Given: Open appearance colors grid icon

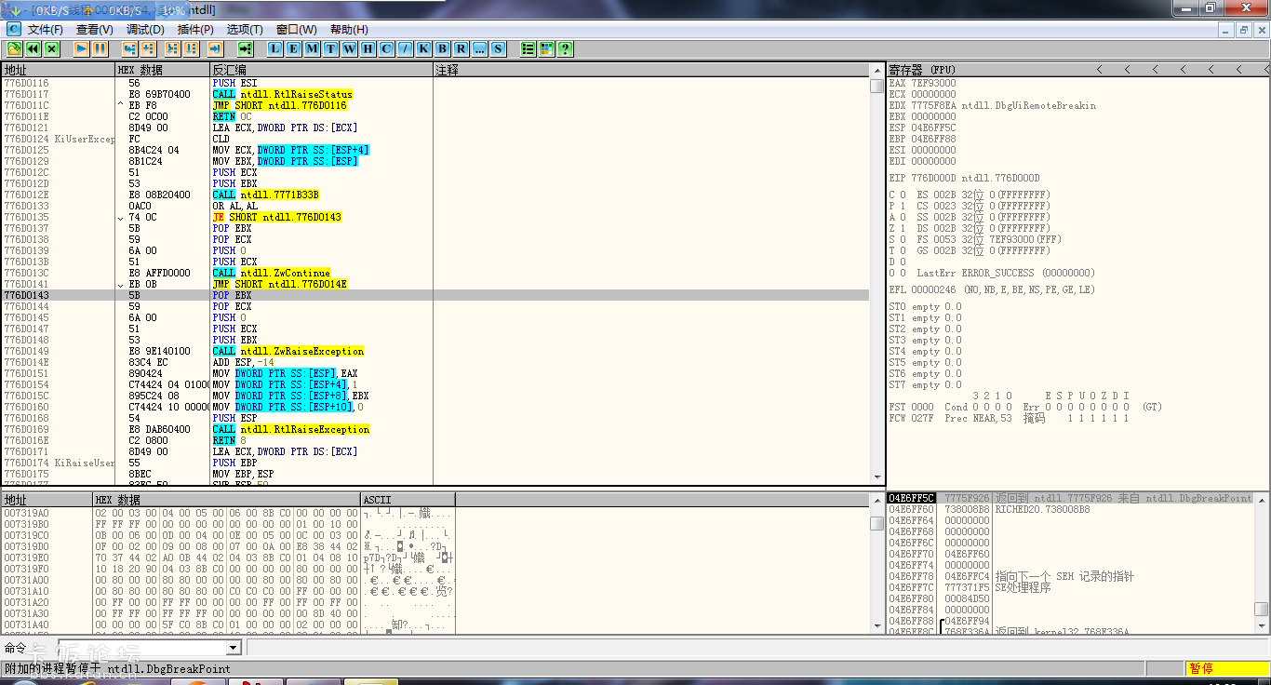Looking at the screenshot, I should (547, 48).
